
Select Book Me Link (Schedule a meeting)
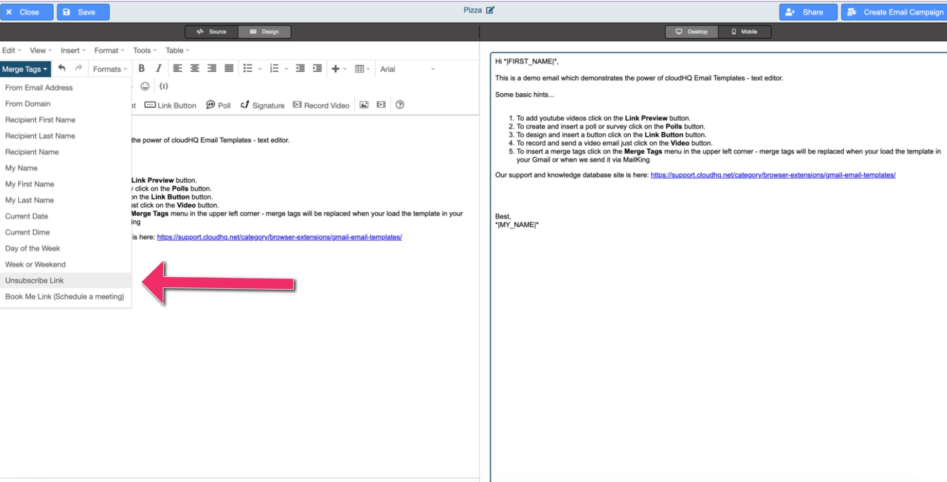pyautogui.click(x=66, y=296)
